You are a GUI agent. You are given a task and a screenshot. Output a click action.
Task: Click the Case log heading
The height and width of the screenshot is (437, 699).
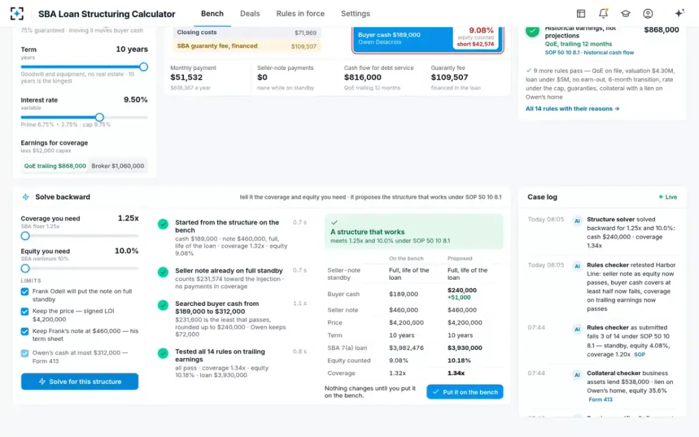coord(542,197)
